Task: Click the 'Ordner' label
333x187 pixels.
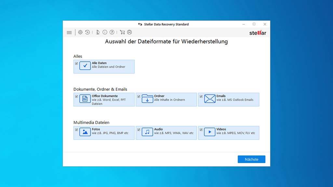Action: pyautogui.click(x=159, y=96)
